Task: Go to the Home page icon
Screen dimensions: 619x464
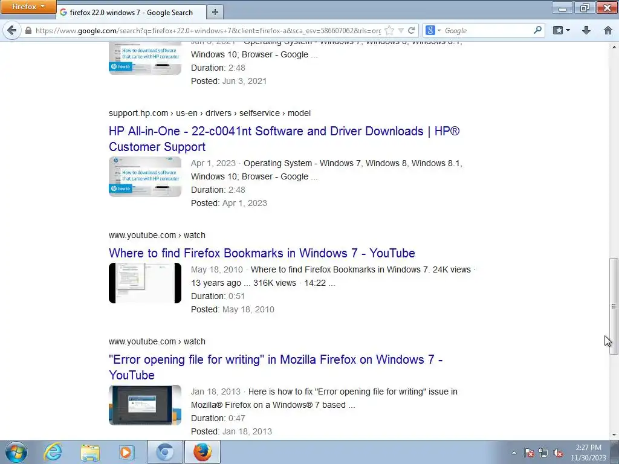Action: (x=608, y=30)
